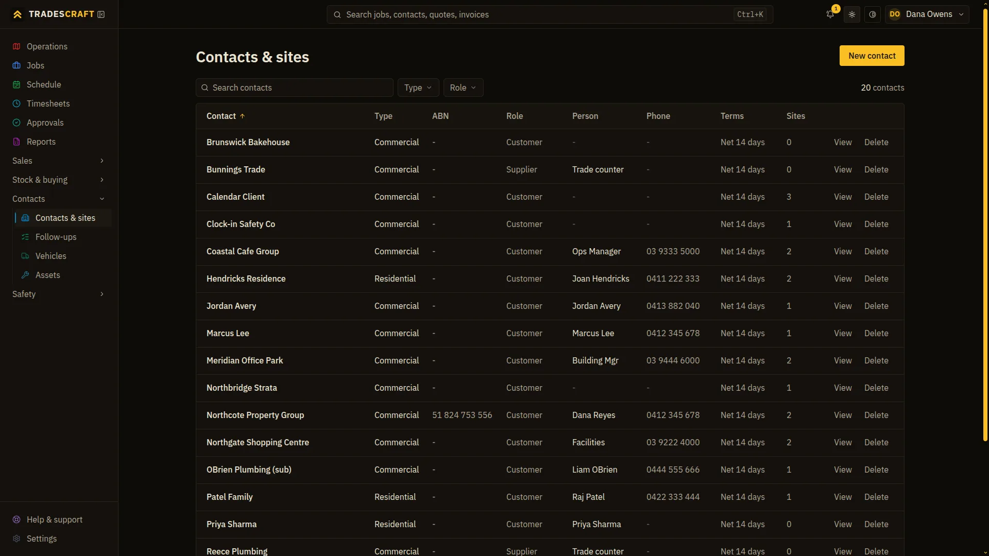This screenshot has width=989, height=556.
Task: Delete the Priya Sharma contact
Action: tap(876, 524)
